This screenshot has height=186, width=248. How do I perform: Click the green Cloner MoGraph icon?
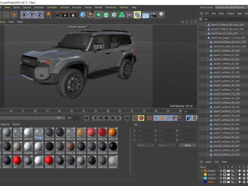122,15
